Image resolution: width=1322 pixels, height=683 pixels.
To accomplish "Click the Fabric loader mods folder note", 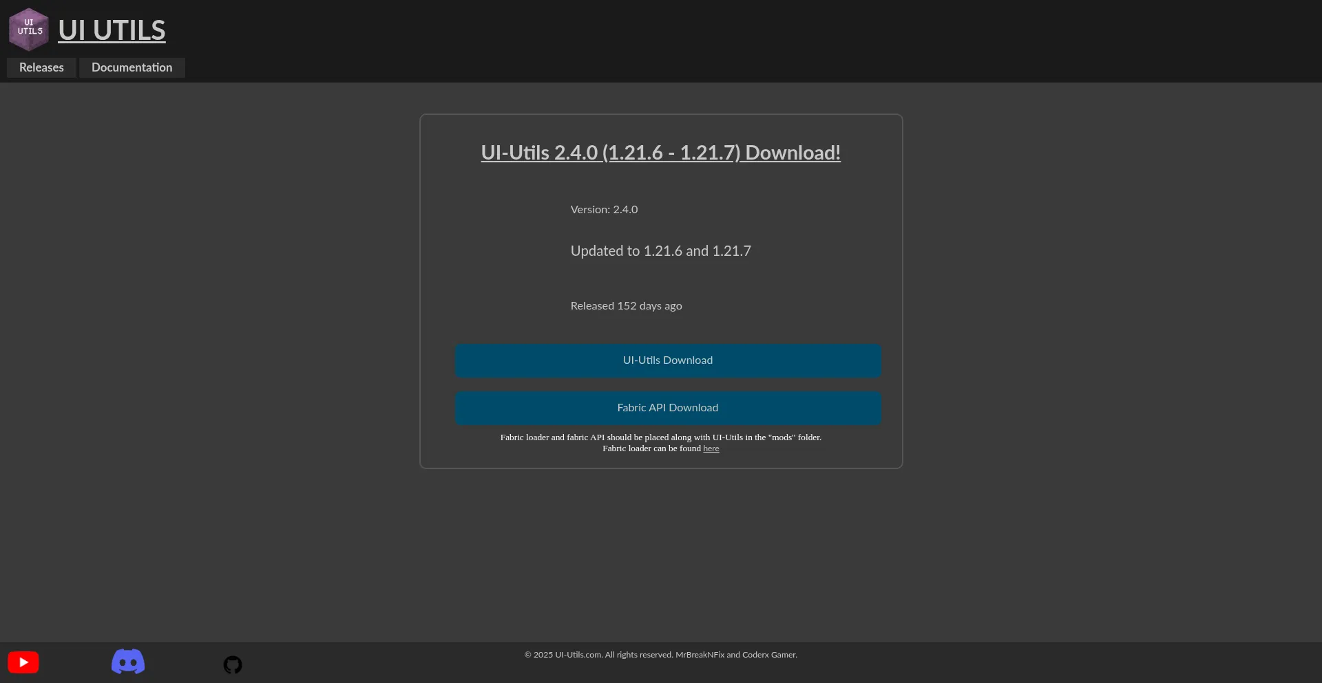I will [x=660, y=437].
